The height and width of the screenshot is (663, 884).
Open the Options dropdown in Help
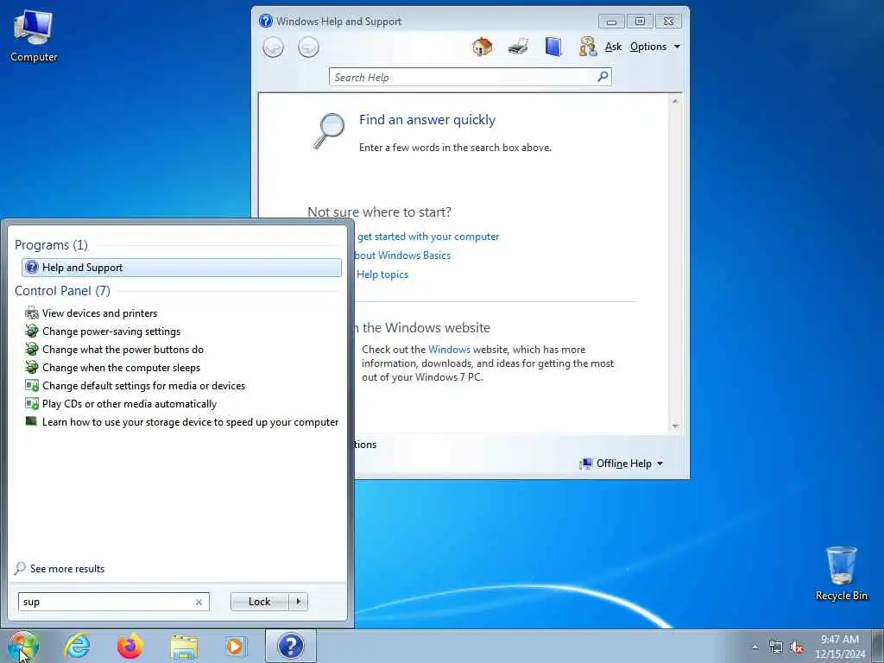655,47
